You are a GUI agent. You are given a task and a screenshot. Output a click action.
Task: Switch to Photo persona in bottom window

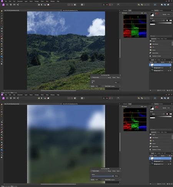[x=3, y=98]
